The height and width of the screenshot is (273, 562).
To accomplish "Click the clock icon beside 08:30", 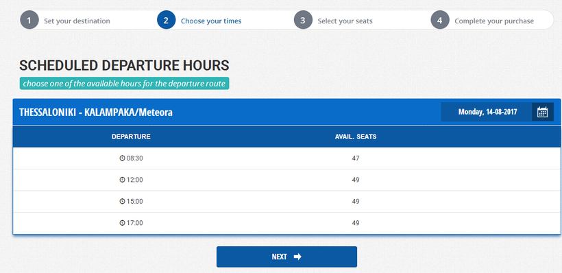I will click(x=122, y=158).
